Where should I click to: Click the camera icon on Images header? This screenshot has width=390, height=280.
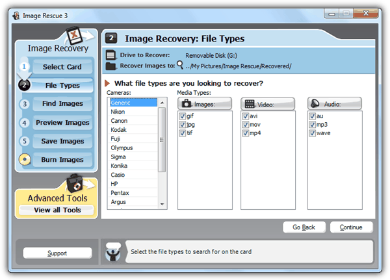tap(187, 103)
